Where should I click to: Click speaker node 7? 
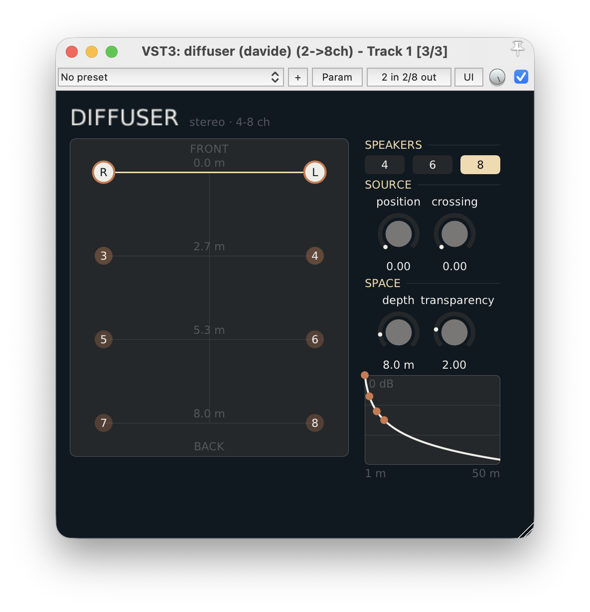coord(104,423)
